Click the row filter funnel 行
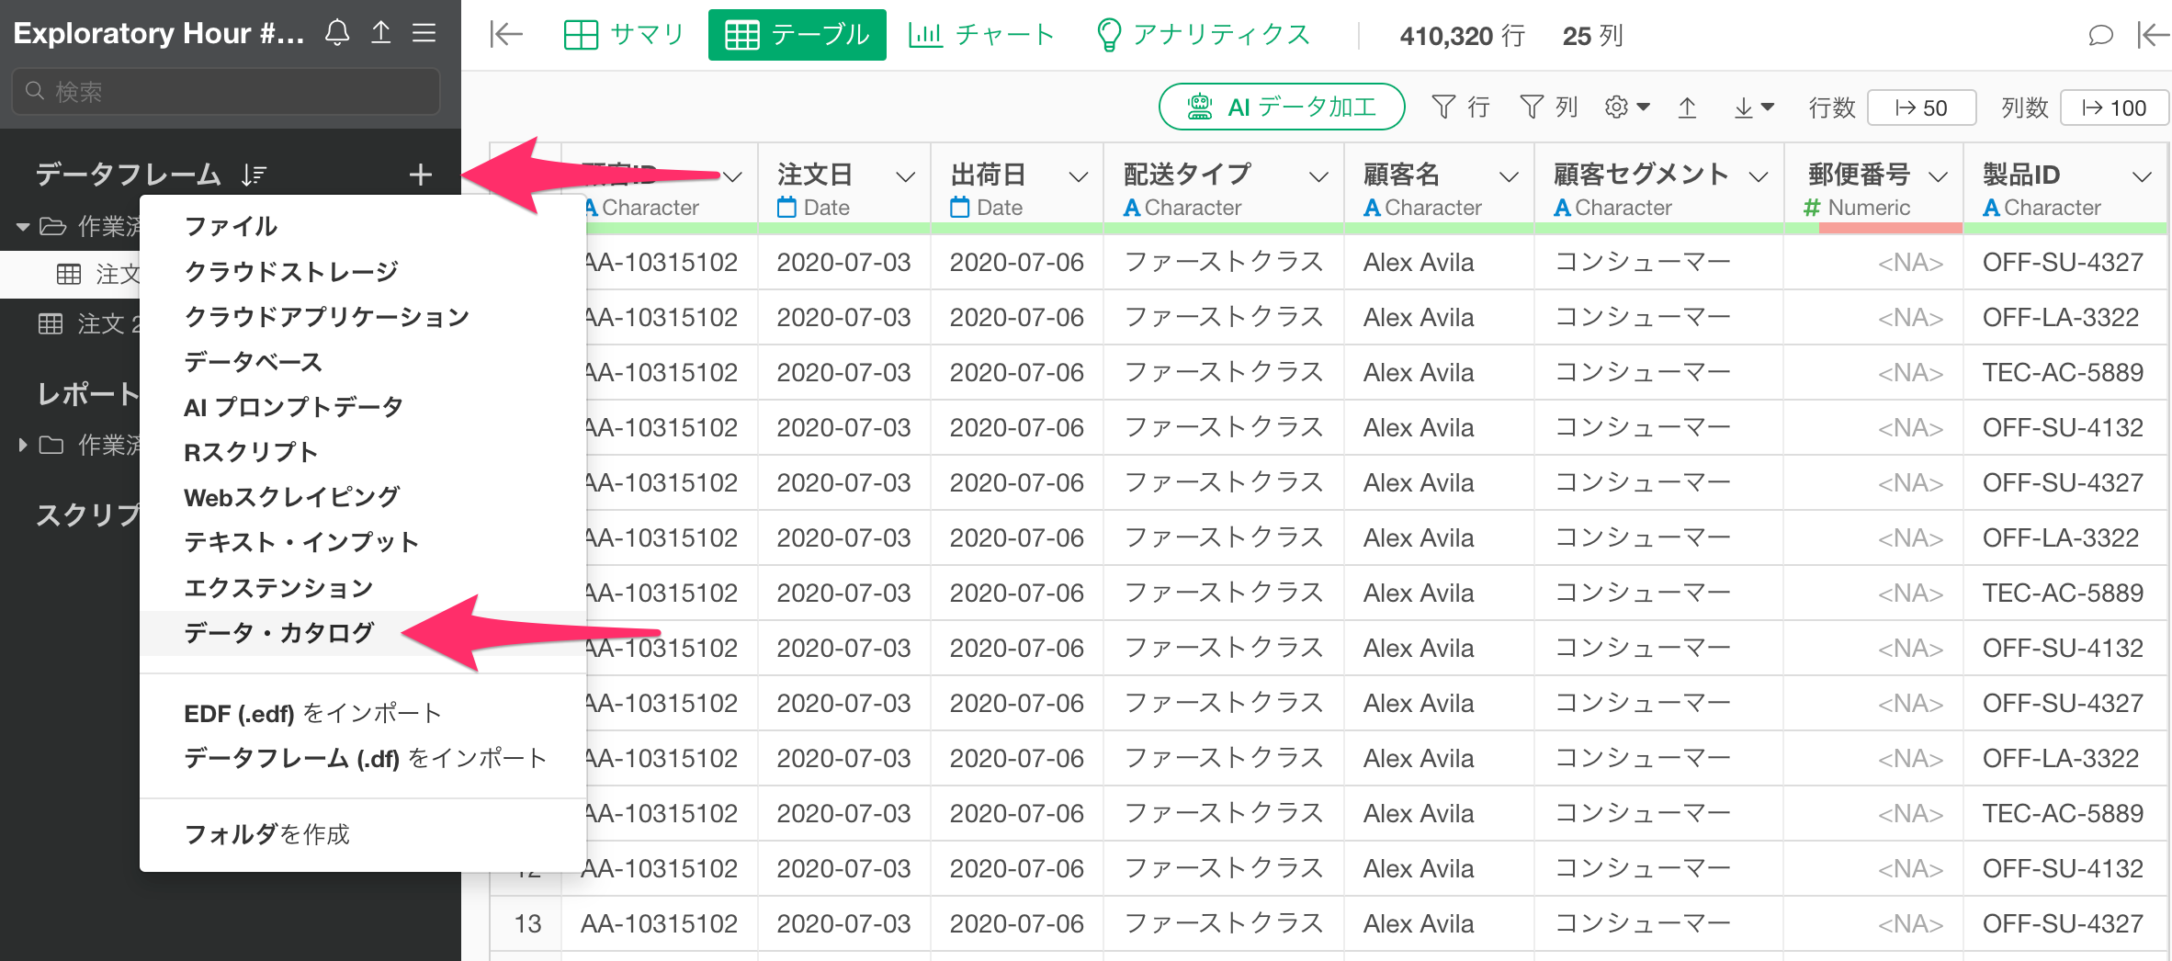Image resolution: width=2172 pixels, height=961 pixels. 1460,107
